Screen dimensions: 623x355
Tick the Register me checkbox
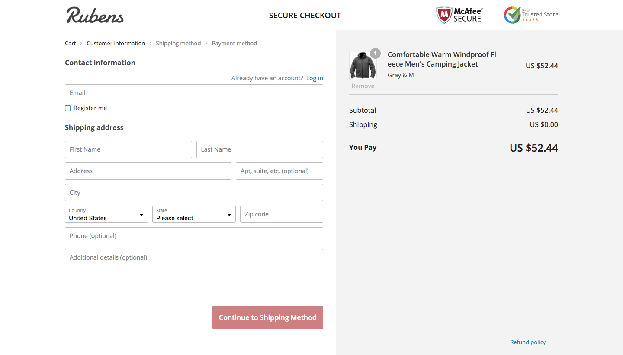tap(68, 108)
